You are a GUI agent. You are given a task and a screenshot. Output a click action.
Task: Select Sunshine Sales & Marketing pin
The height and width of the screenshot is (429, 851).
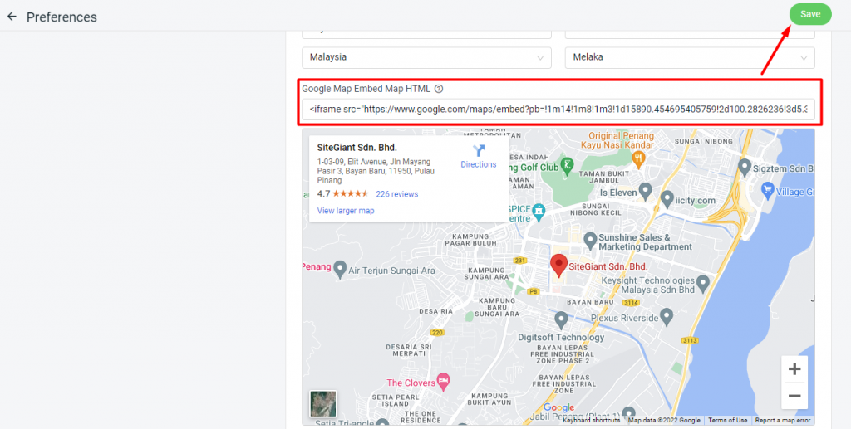[590, 239]
